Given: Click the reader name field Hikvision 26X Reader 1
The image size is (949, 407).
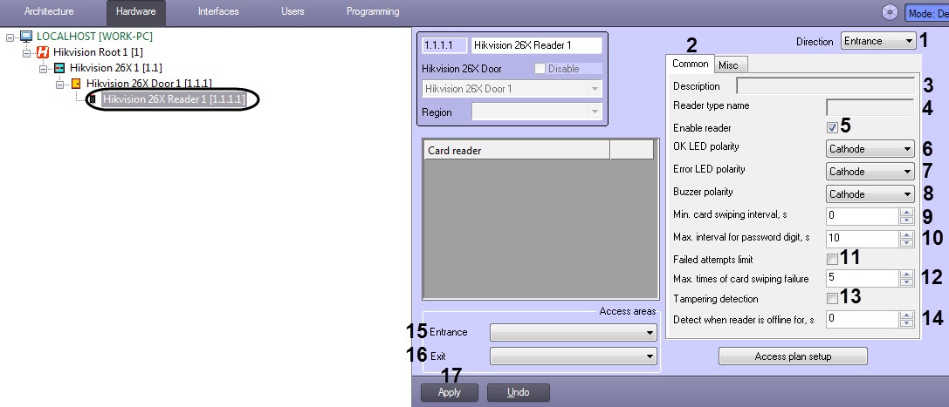Looking at the screenshot, I should click(x=536, y=45).
